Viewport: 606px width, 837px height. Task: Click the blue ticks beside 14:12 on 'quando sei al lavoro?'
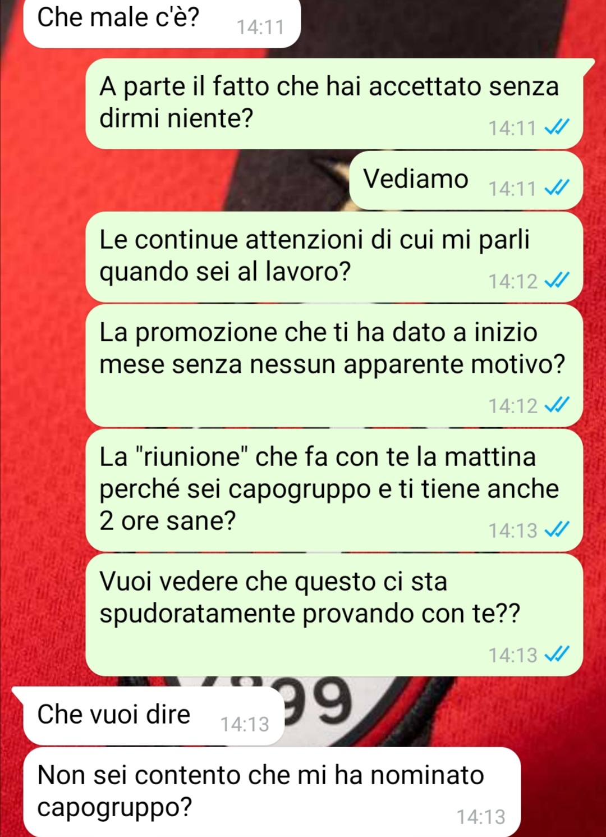(557, 281)
